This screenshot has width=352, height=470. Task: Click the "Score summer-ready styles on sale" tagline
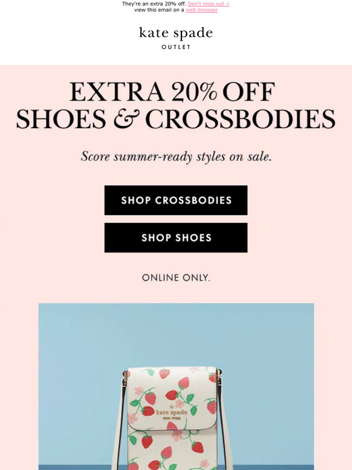point(176,157)
